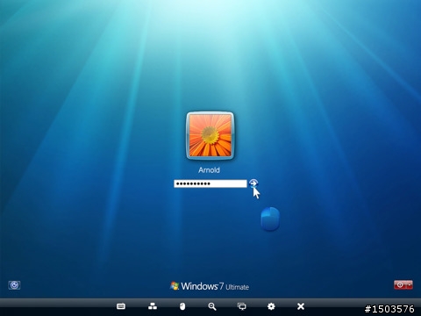The image size is (421, 316).
Task: Click the red shut down button
Action: 400,284
